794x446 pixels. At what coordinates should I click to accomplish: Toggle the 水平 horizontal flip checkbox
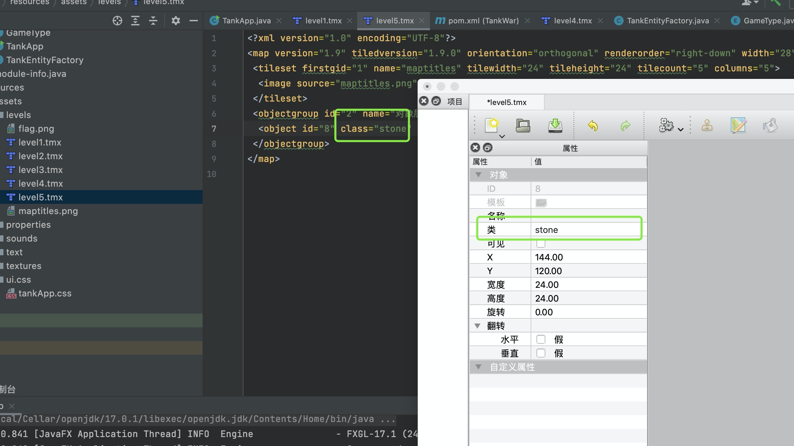click(541, 339)
